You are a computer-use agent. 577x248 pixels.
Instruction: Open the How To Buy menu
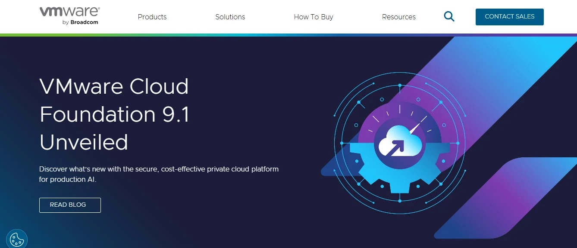coord(314,17)
